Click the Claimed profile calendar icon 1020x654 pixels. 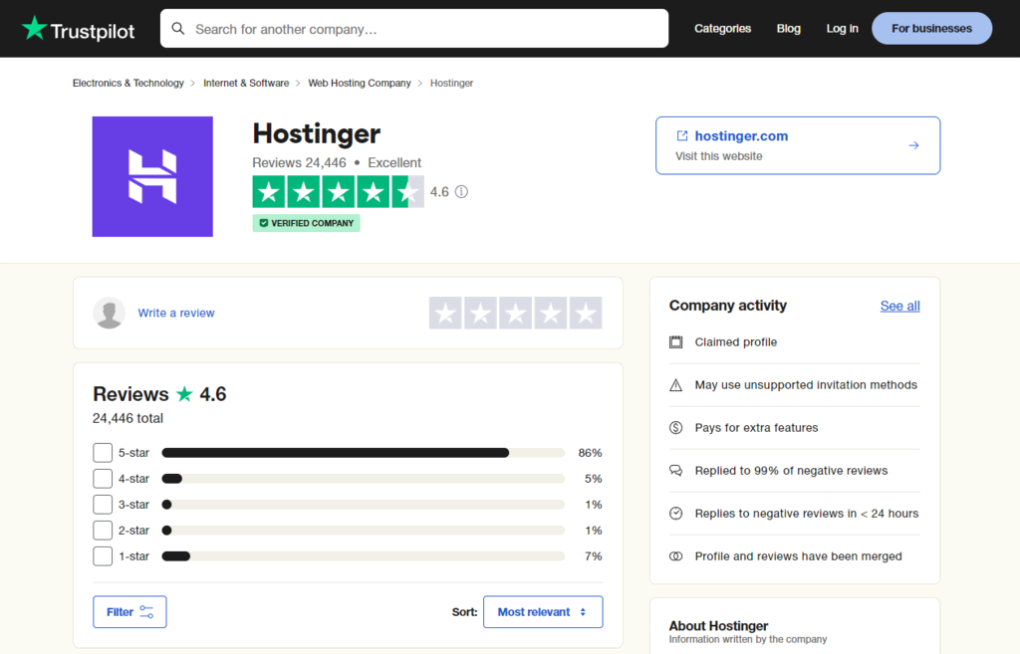(x=676, y=342)
